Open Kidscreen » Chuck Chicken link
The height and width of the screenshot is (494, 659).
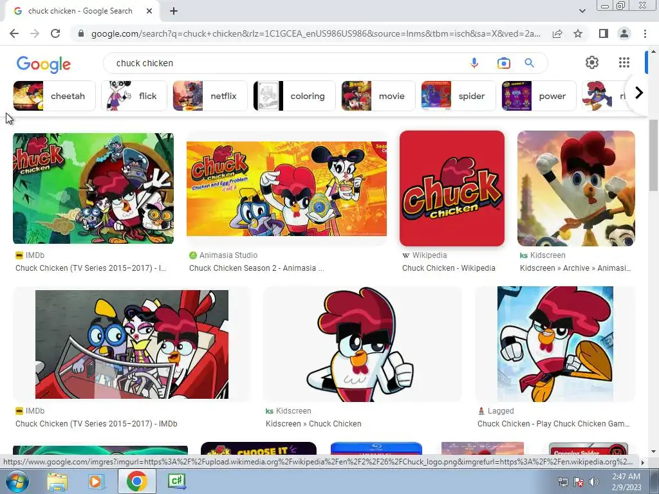coord(313,424)
